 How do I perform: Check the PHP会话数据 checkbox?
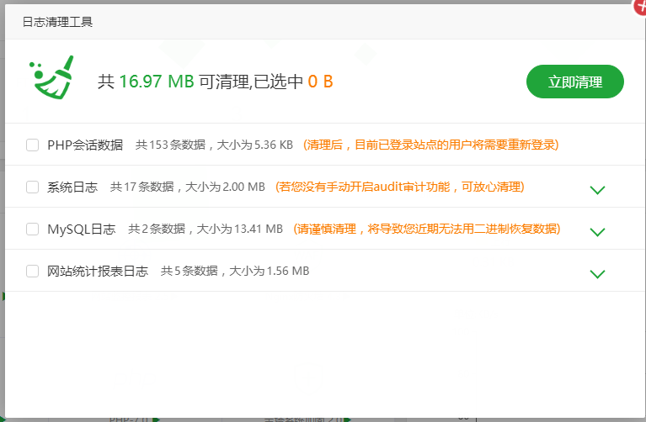33,145
